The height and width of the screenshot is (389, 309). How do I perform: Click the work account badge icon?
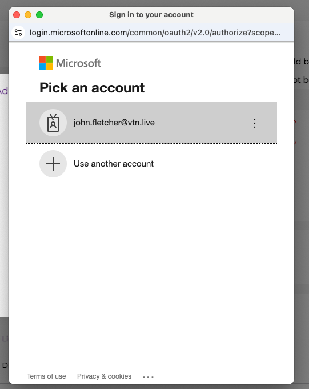53,123
